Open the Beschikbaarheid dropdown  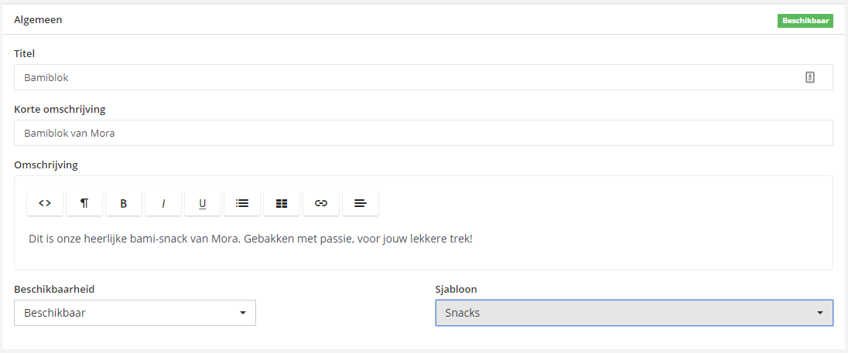pos(135,313)
